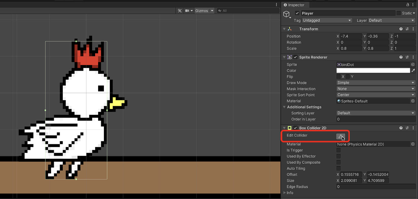
Task: Click the Edge Radius field
Action: (376, 187)
